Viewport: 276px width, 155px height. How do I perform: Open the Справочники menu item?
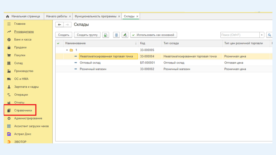click(23, 110)
